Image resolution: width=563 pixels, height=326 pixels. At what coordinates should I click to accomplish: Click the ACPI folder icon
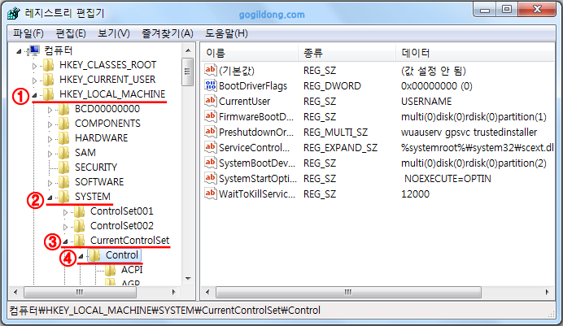110,270
